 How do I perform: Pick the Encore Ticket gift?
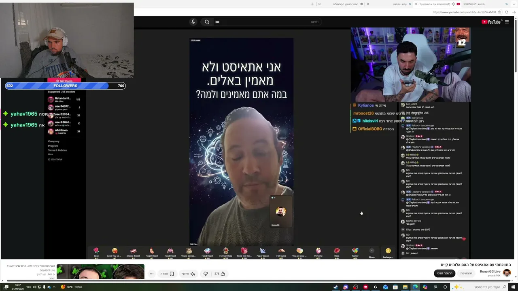coord(133,253)
